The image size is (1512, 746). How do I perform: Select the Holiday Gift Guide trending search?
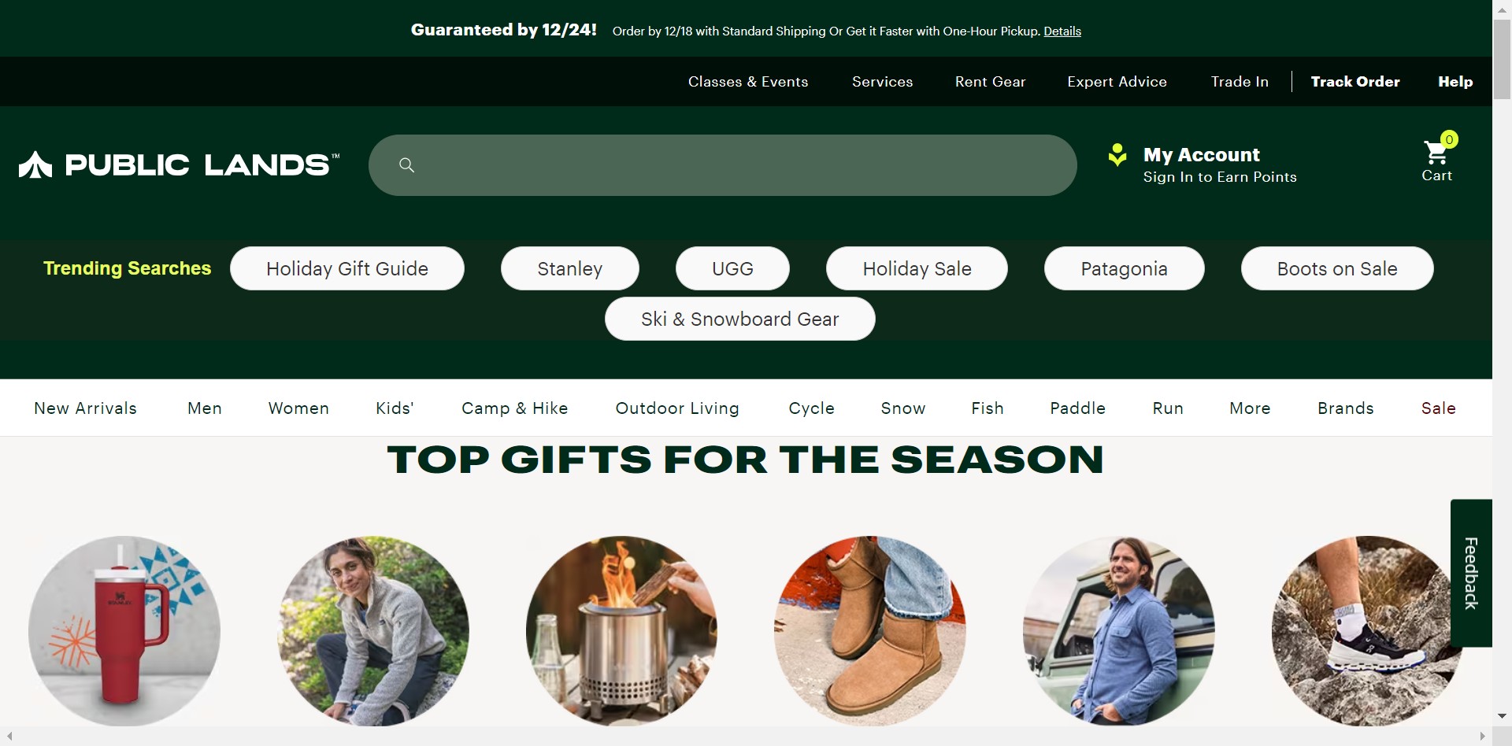pyautogui.click(x=347, y=268)
